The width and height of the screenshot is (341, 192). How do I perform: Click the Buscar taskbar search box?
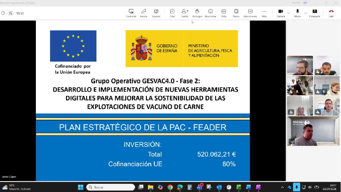pyautogui.click(x=110, y=187)
